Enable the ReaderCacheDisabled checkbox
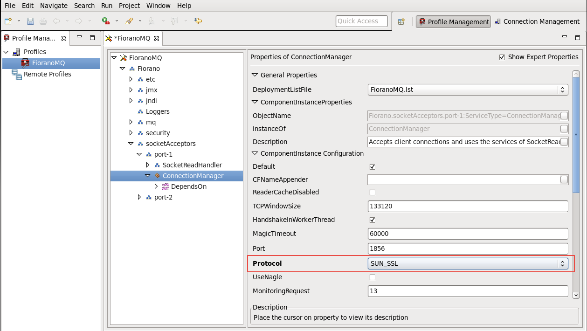587x331 pixels. (x=373, y=193)
